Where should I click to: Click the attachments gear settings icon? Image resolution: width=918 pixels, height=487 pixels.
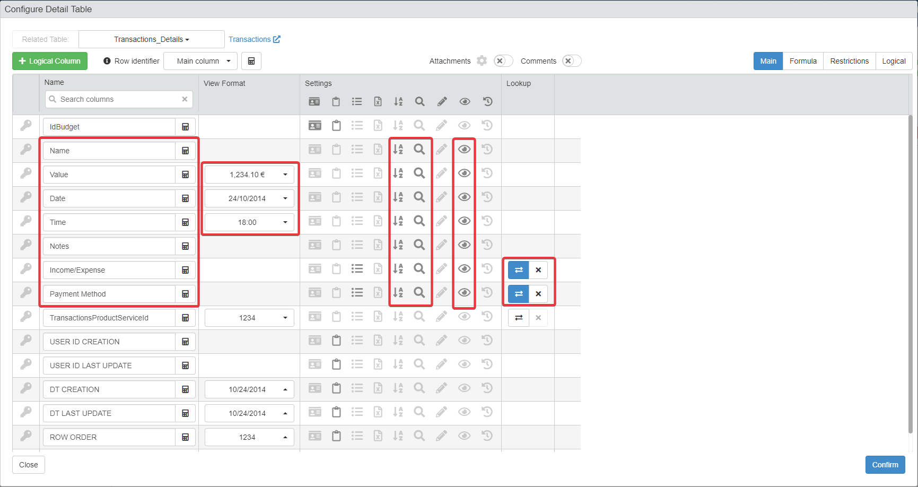click(482, 60)
